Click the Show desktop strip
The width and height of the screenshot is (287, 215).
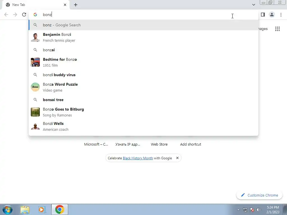(285, 209)
